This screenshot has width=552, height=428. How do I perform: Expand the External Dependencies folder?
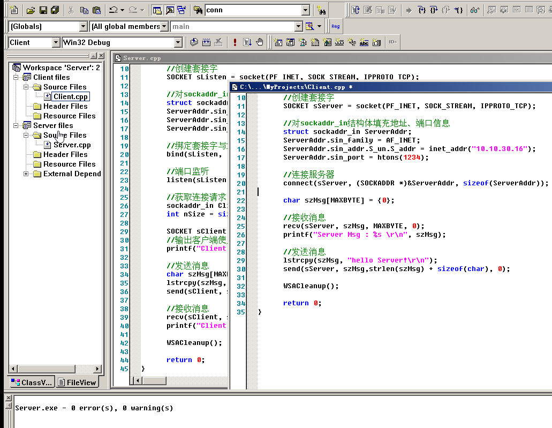tap(26, 174)
